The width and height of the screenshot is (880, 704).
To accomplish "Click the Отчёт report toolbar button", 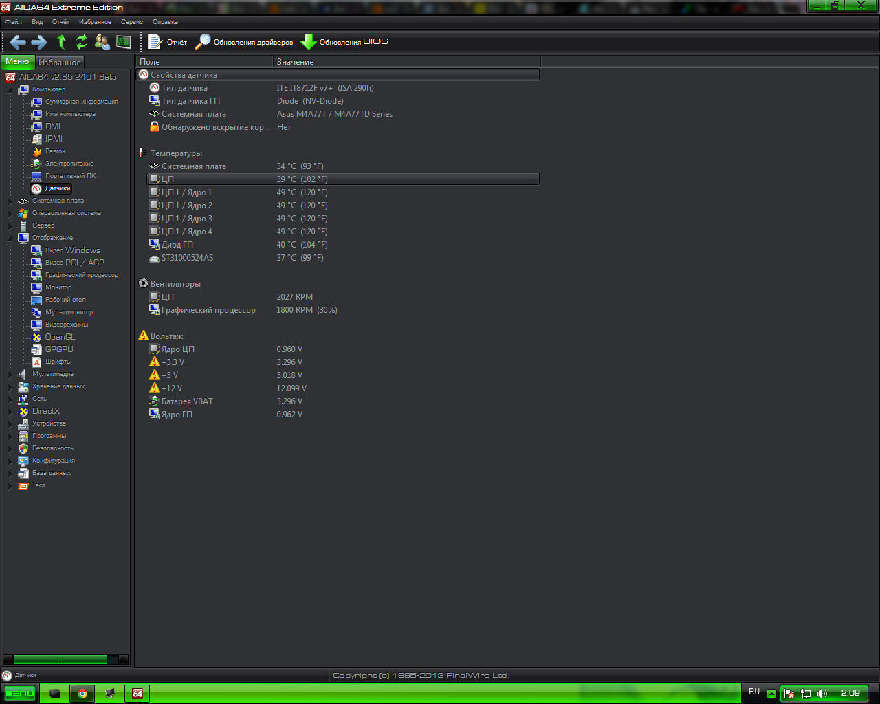I will pos(168,42).
